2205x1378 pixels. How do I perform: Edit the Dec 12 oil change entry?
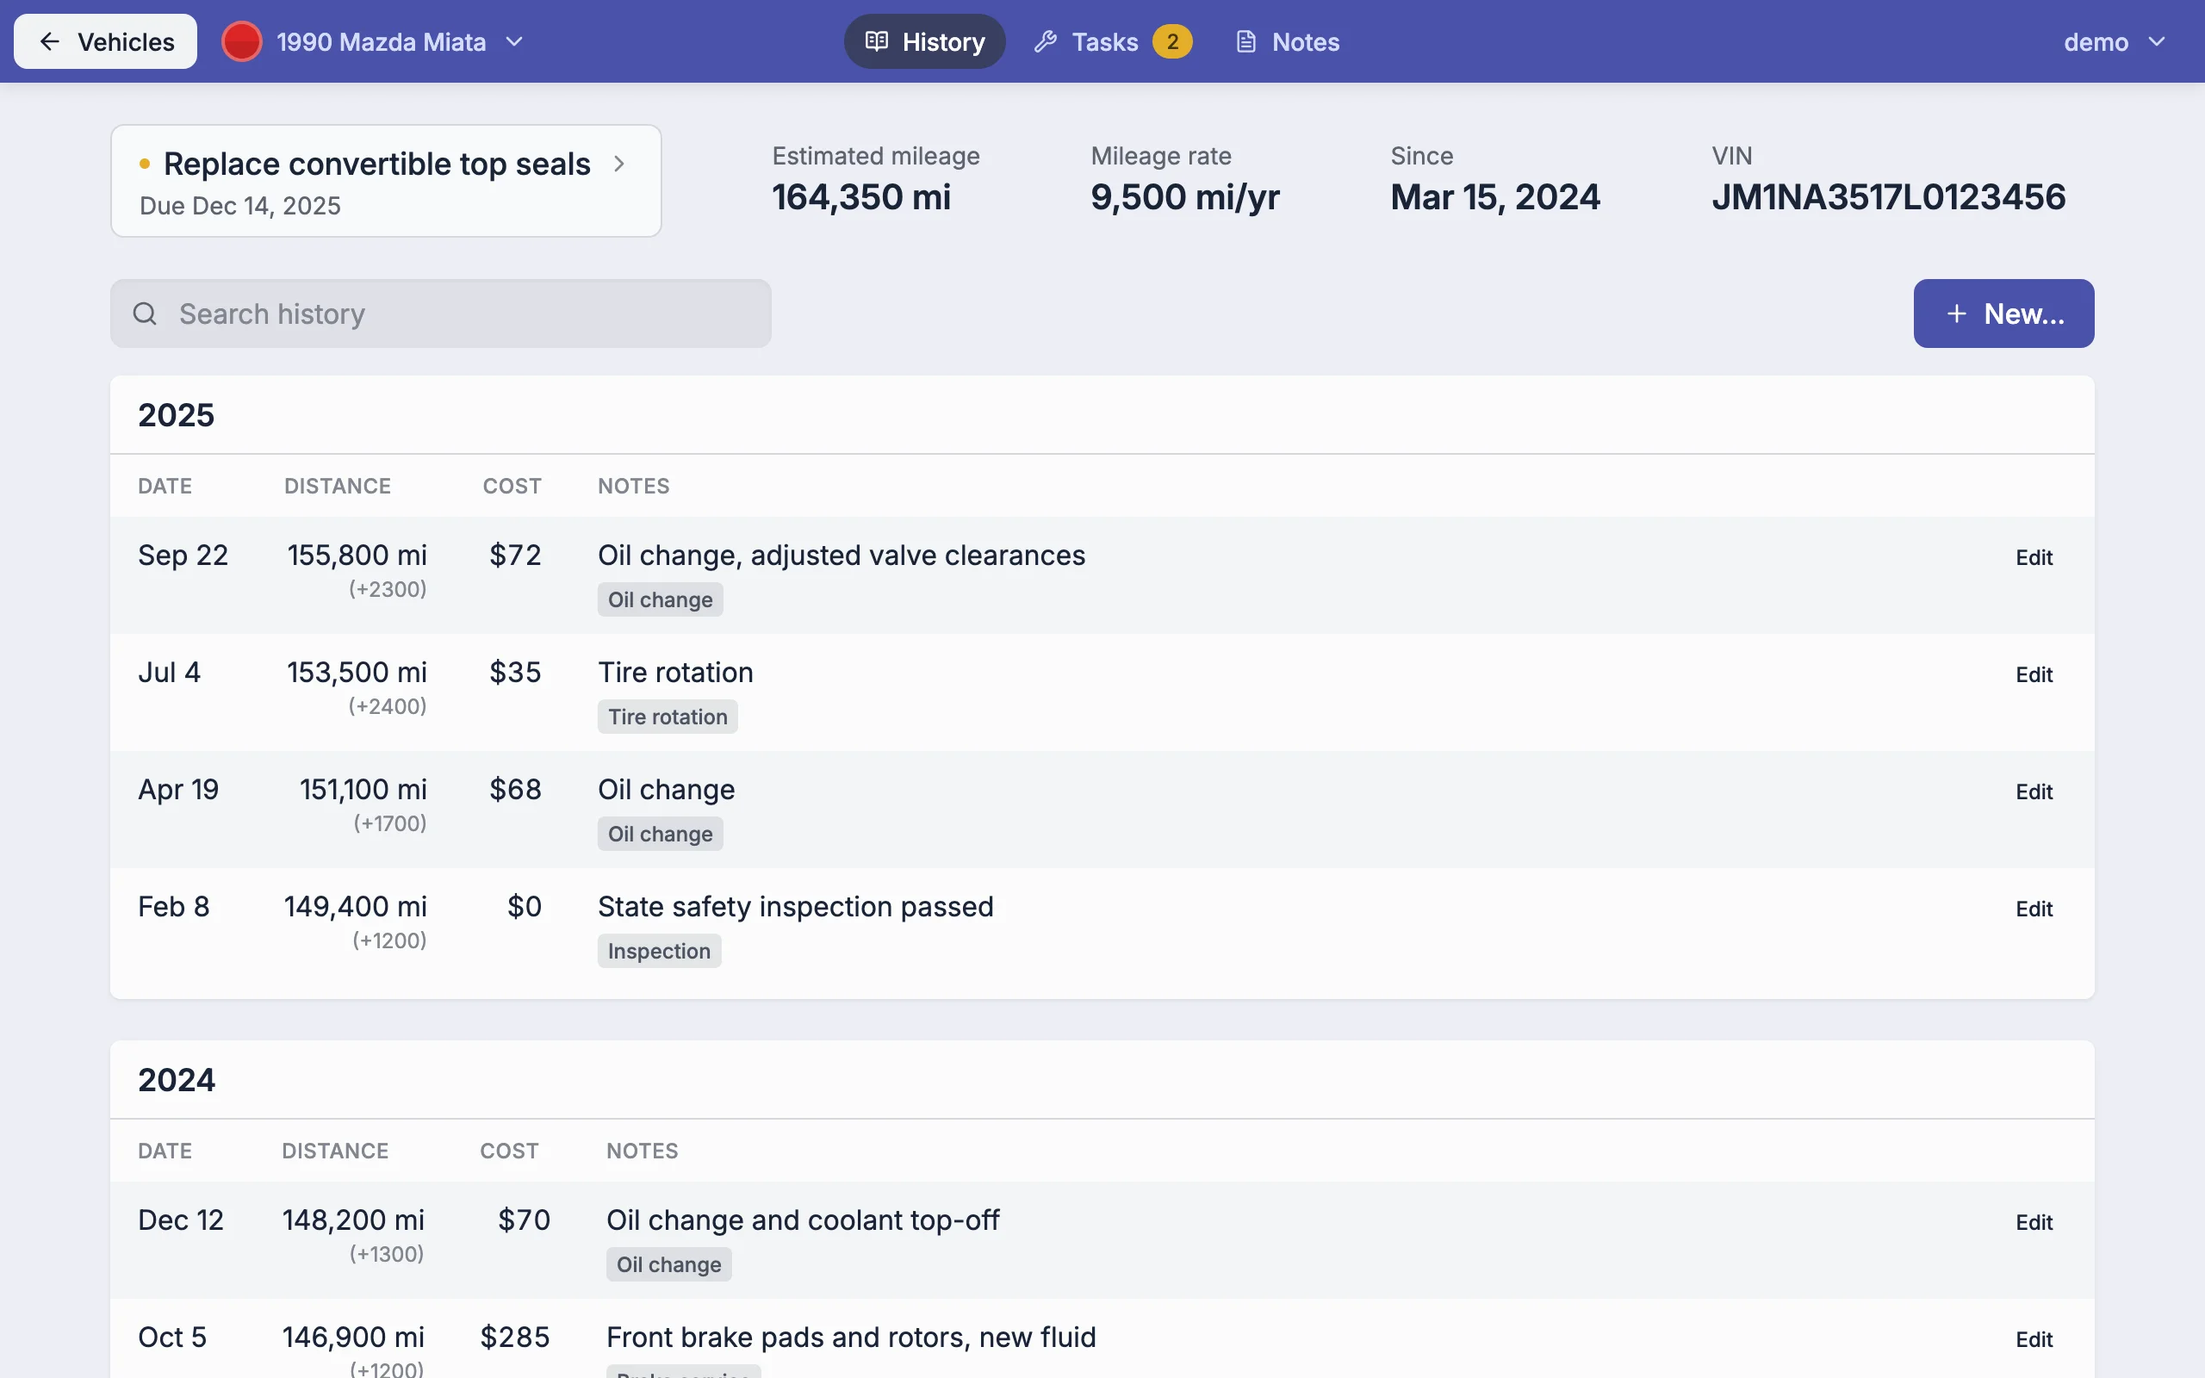[x=2034, y=1223]
